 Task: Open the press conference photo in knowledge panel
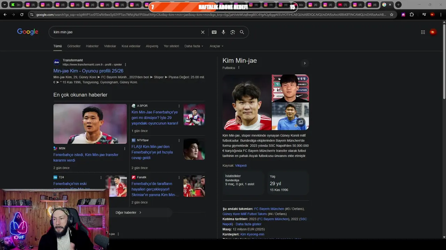pos(290,88)
